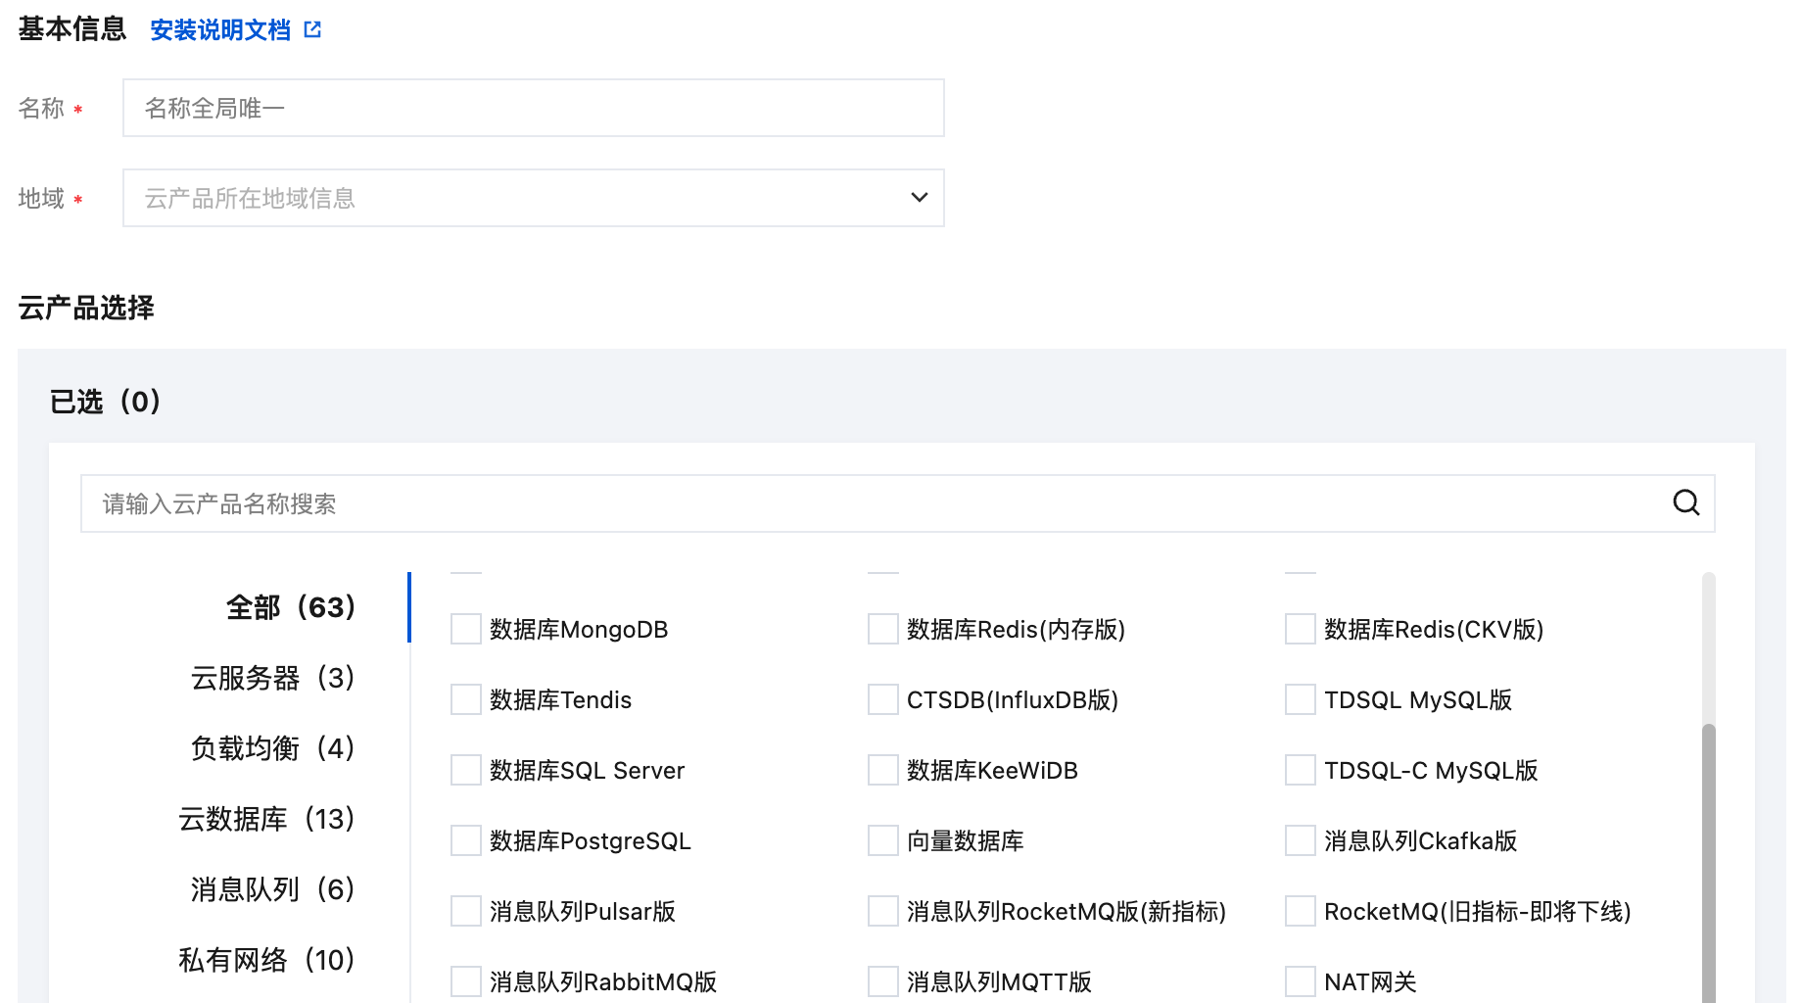Check the 消息队列Pulsar版 checkbox
The width and height of the screenshot is (1802, 1003).
point(466,911)
